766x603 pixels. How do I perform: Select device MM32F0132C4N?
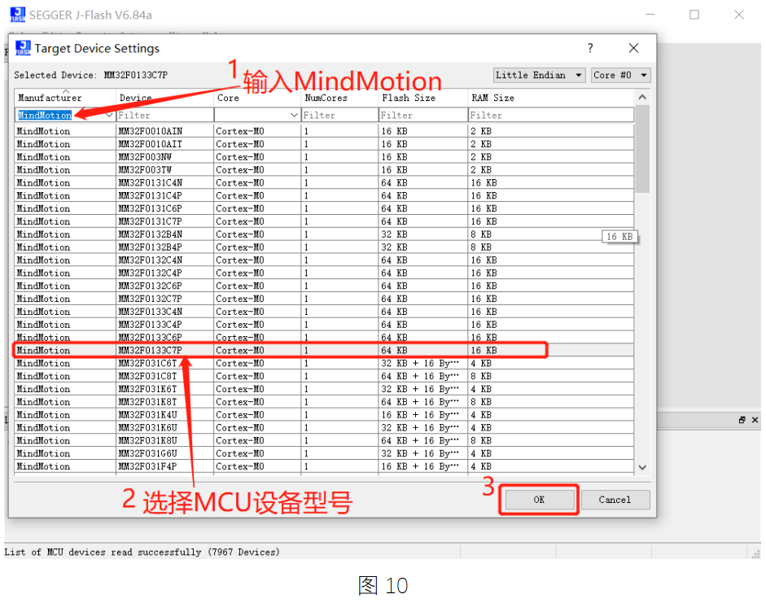324,260
